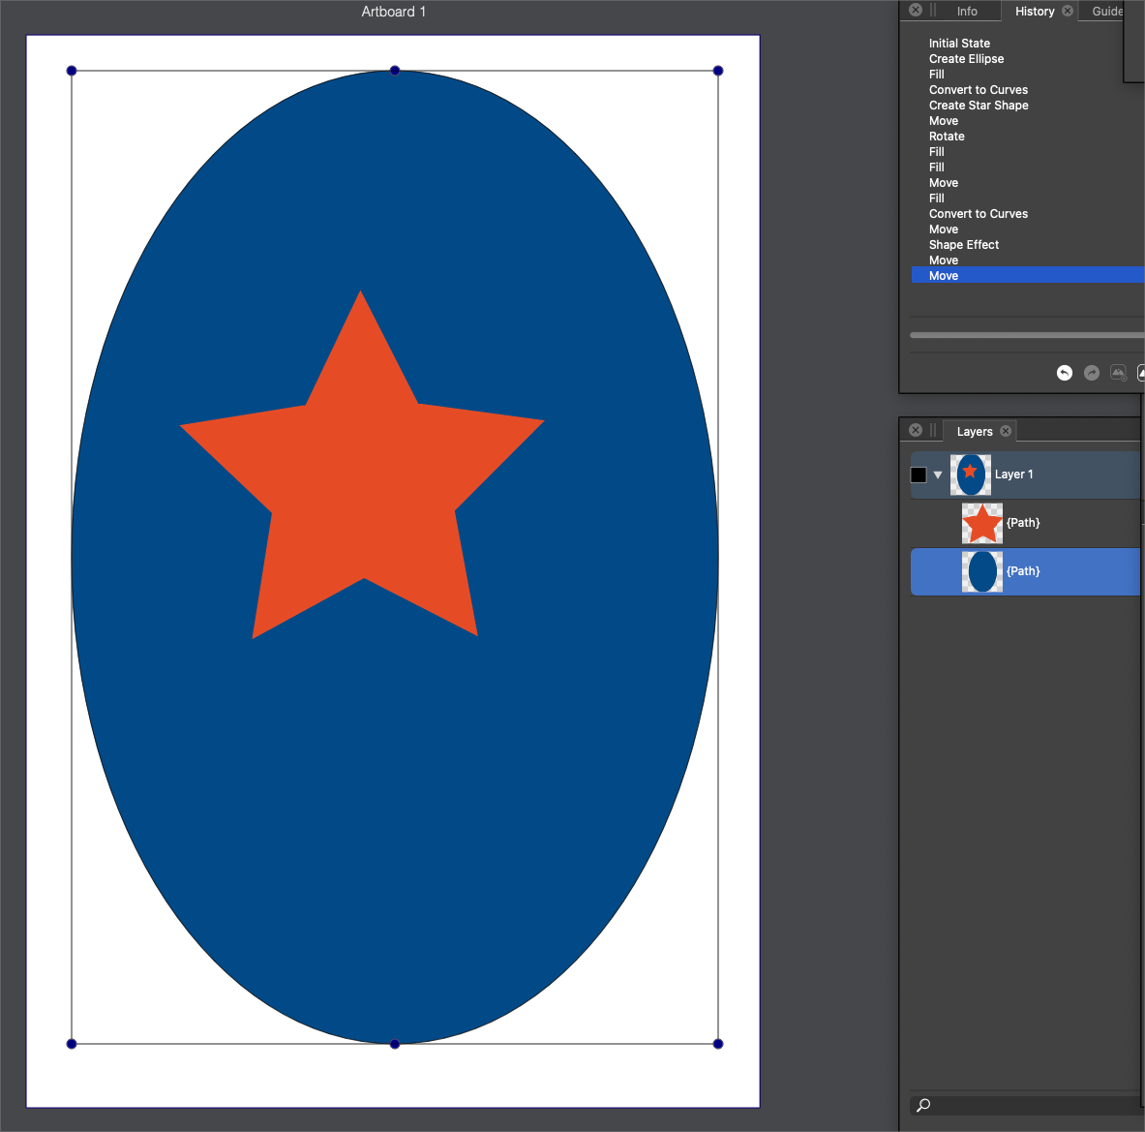The image size is (1145, 1132).
Task: Click the History position slider
Action: click(1026, 335)
